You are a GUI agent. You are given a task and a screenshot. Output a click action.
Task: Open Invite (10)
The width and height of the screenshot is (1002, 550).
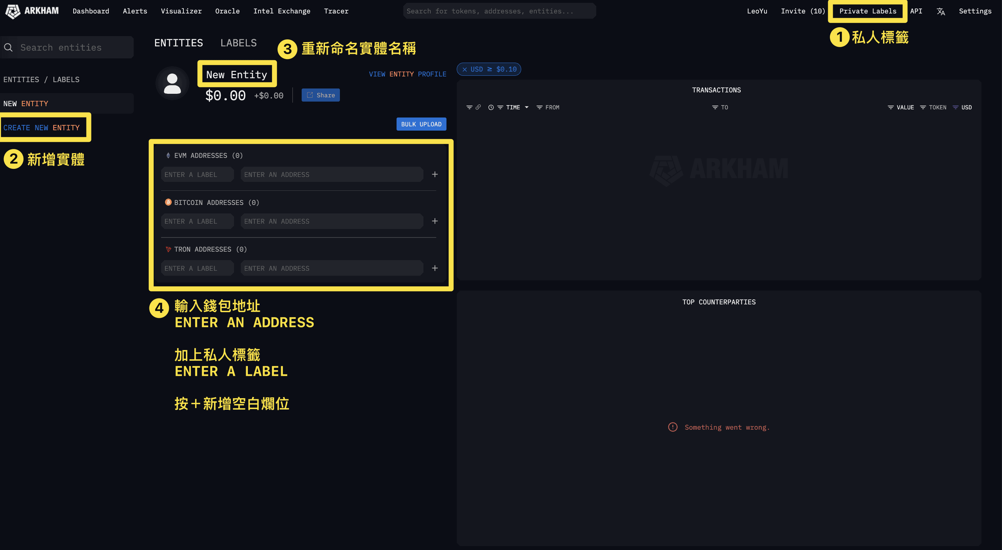803,11
